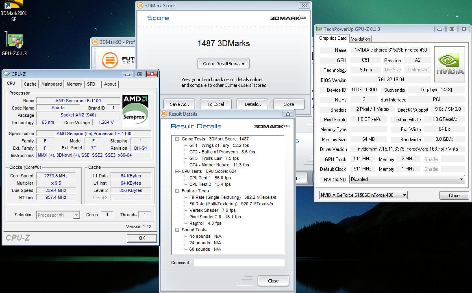Select the No sounds row
The width and height of the screenshot is (472, 293).
pyautogui.click(x=205, y=236)
